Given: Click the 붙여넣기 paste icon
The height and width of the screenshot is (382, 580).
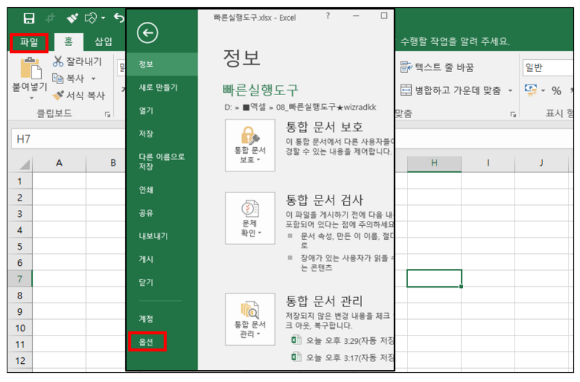Looking at the screenshot, I should coord(30,68).
